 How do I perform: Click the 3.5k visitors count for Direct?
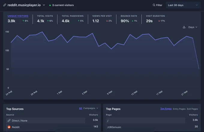coord(95,120)
